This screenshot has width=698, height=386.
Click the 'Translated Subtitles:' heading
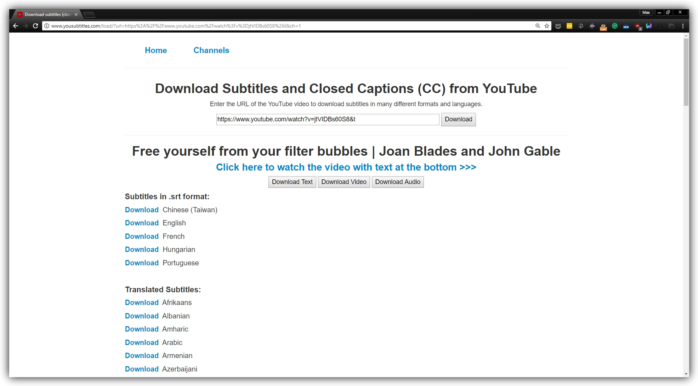point(163,289)
